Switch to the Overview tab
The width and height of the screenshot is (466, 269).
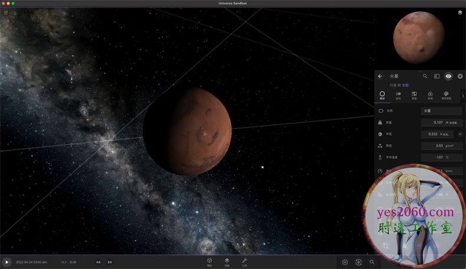382,95
